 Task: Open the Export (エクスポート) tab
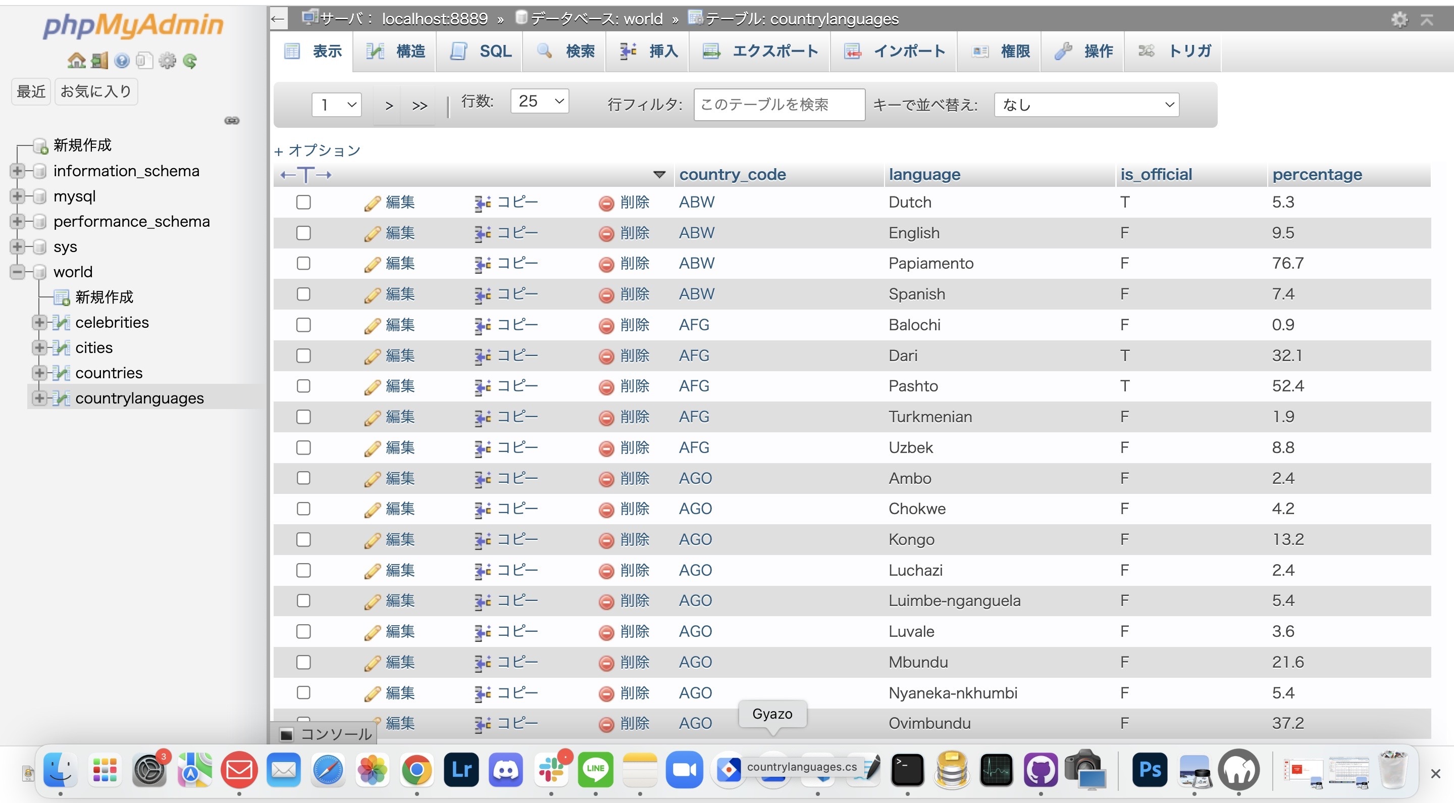[x=760, y=52]
